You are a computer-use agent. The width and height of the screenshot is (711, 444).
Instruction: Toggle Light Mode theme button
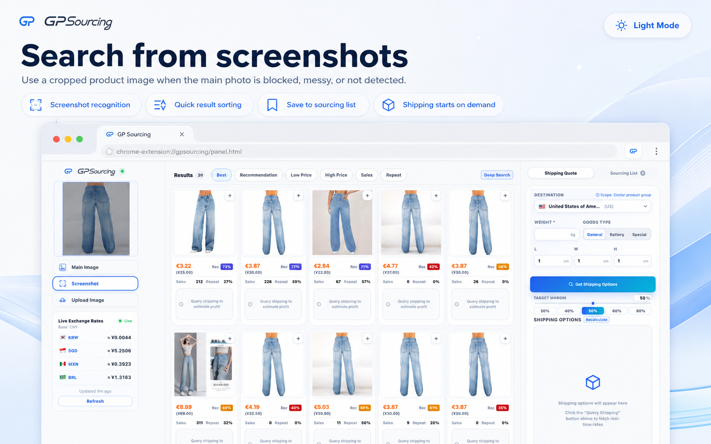tap(647, 26)
